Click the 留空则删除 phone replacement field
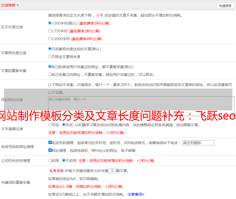Screen dimensions: 236x199 pos(198,143)
